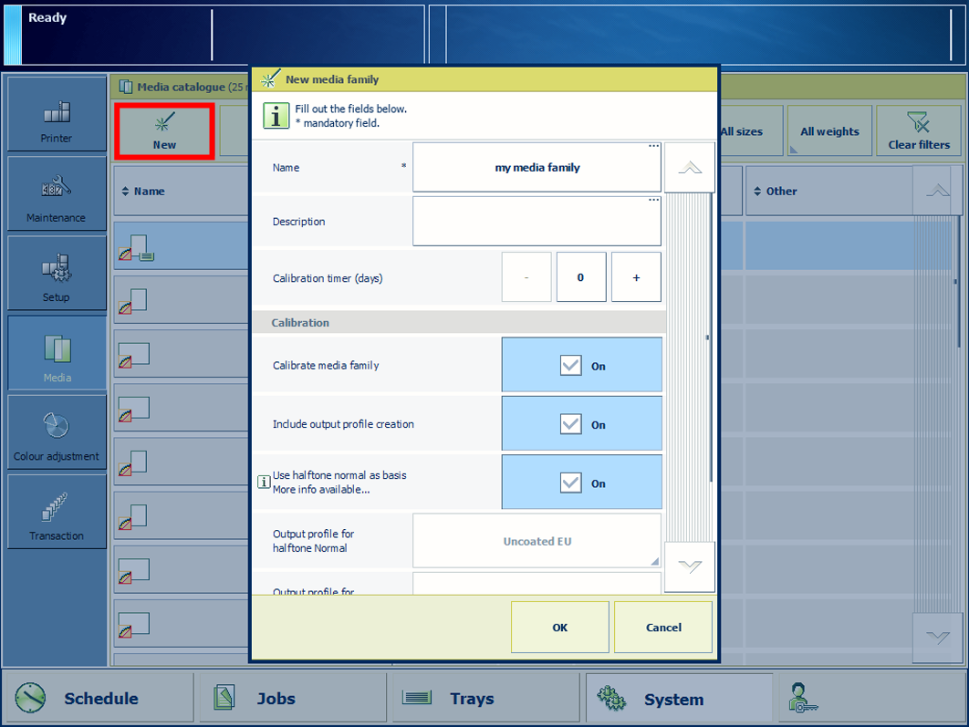The width and height of the screenshot is (969, 727).
Task: Open ellipsis on Description field
Action: pyautogui.click(x=653, y=200)
